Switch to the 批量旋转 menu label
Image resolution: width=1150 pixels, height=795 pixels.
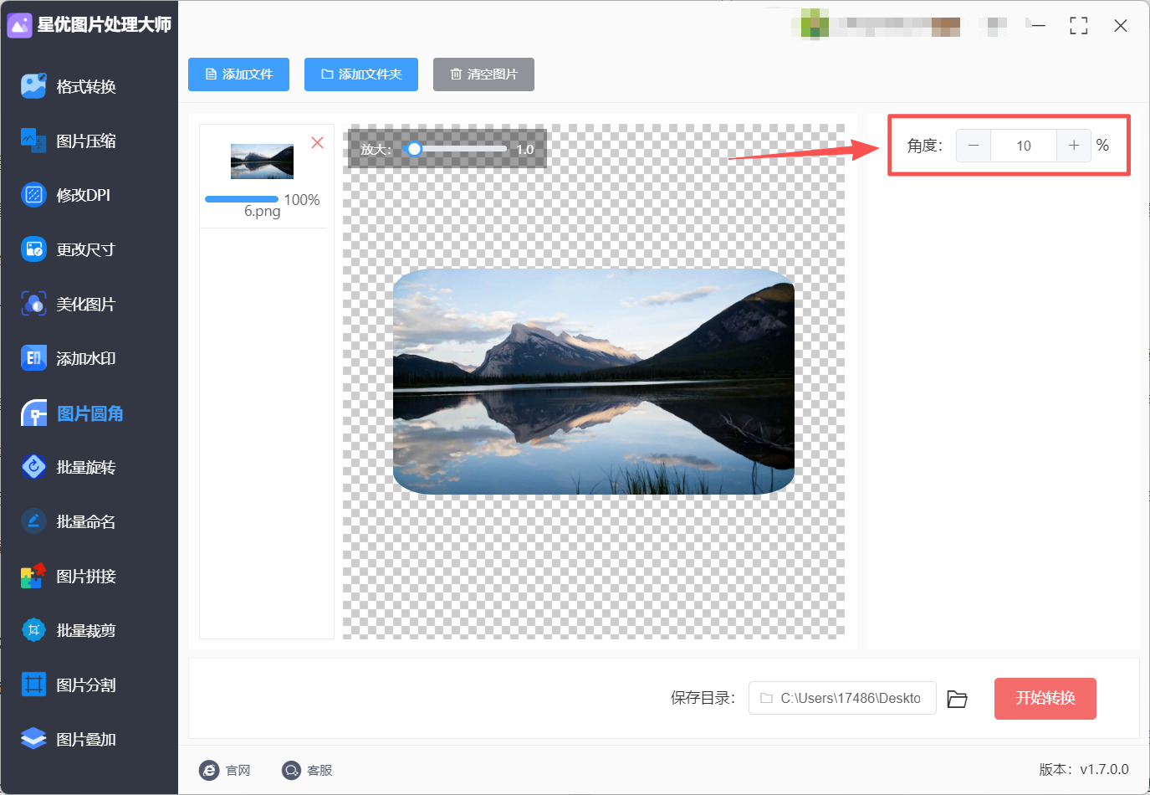[x=86, y=467]
